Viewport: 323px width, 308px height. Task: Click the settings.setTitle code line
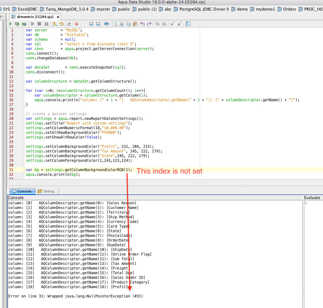pos(79,123)
